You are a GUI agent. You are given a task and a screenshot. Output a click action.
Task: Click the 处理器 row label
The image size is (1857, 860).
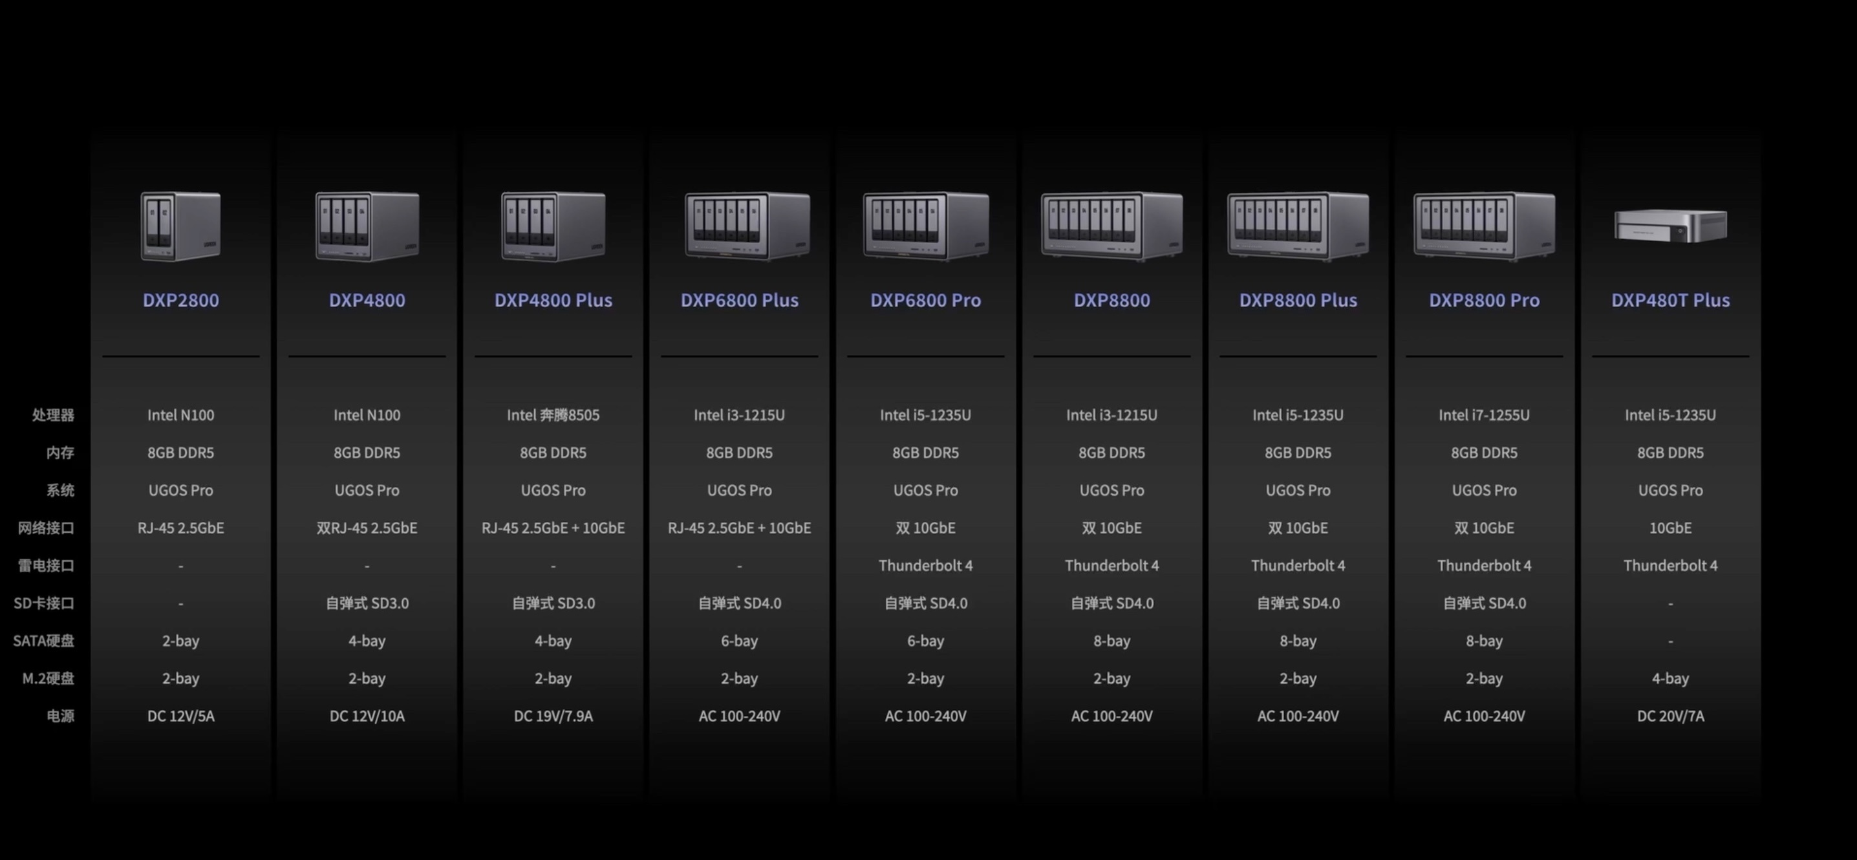[x=54, y=415]
